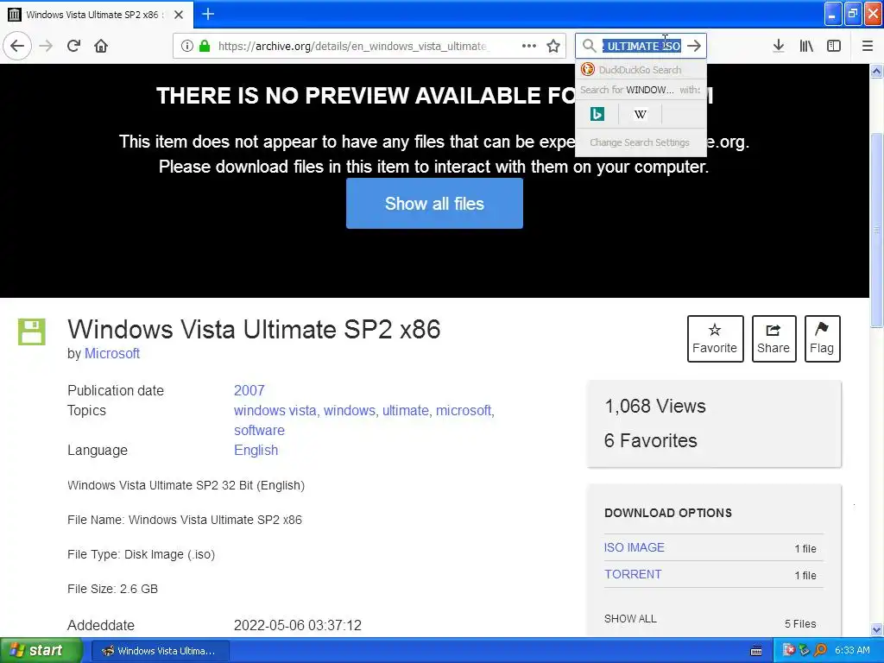Go back to the previous page
This screenshot has width=884, height=663.
click(x=17, y=46)
